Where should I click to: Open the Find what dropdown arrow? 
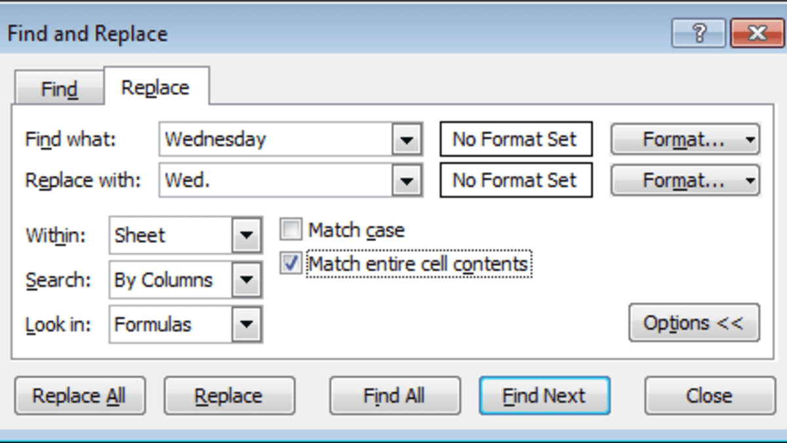[408, 138]
